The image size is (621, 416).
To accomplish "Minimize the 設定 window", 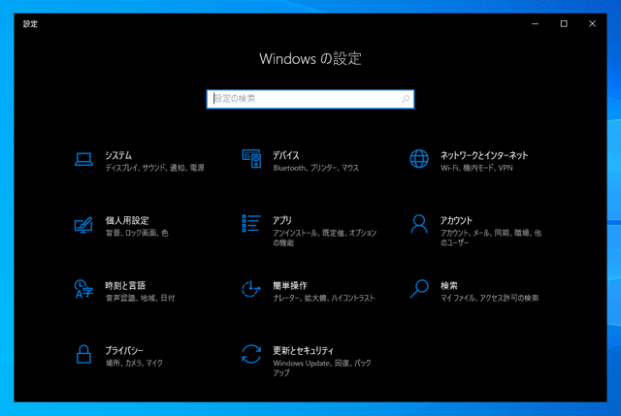I will [535, 23].
